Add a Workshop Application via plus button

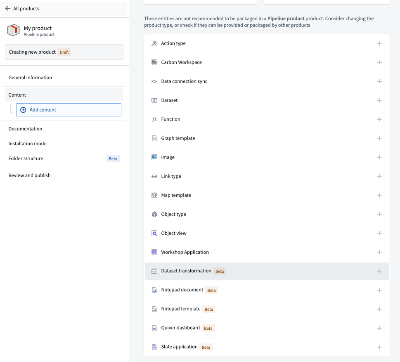click(379, 252)
